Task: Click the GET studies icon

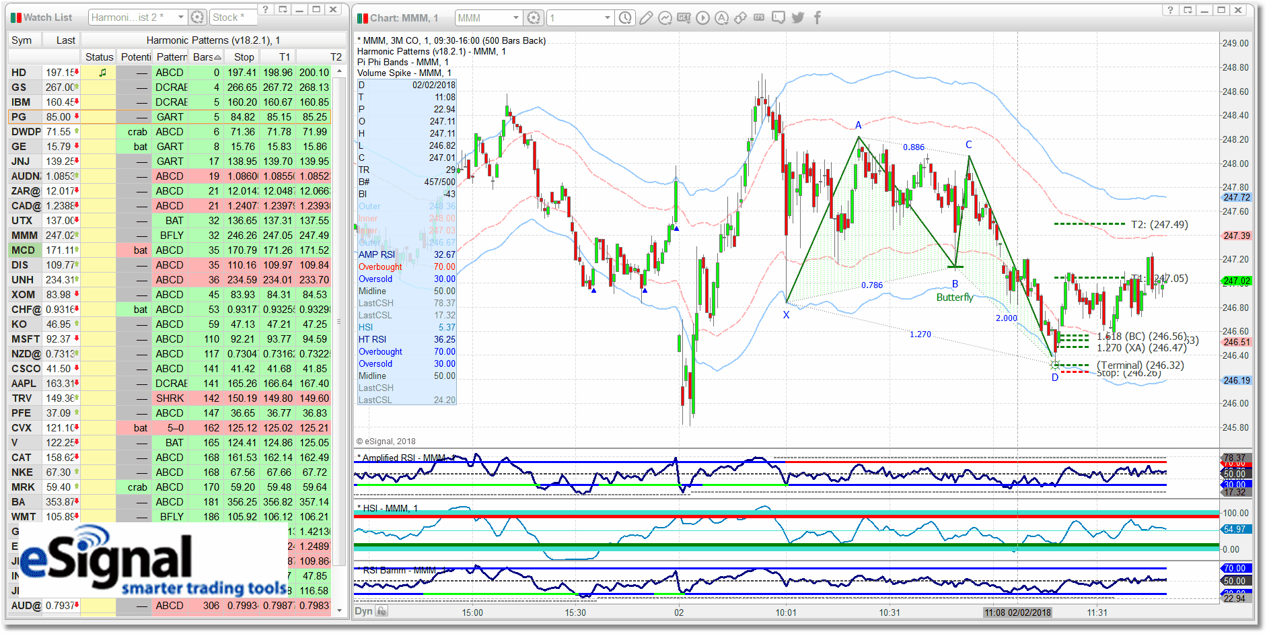Action: [684, 18]
